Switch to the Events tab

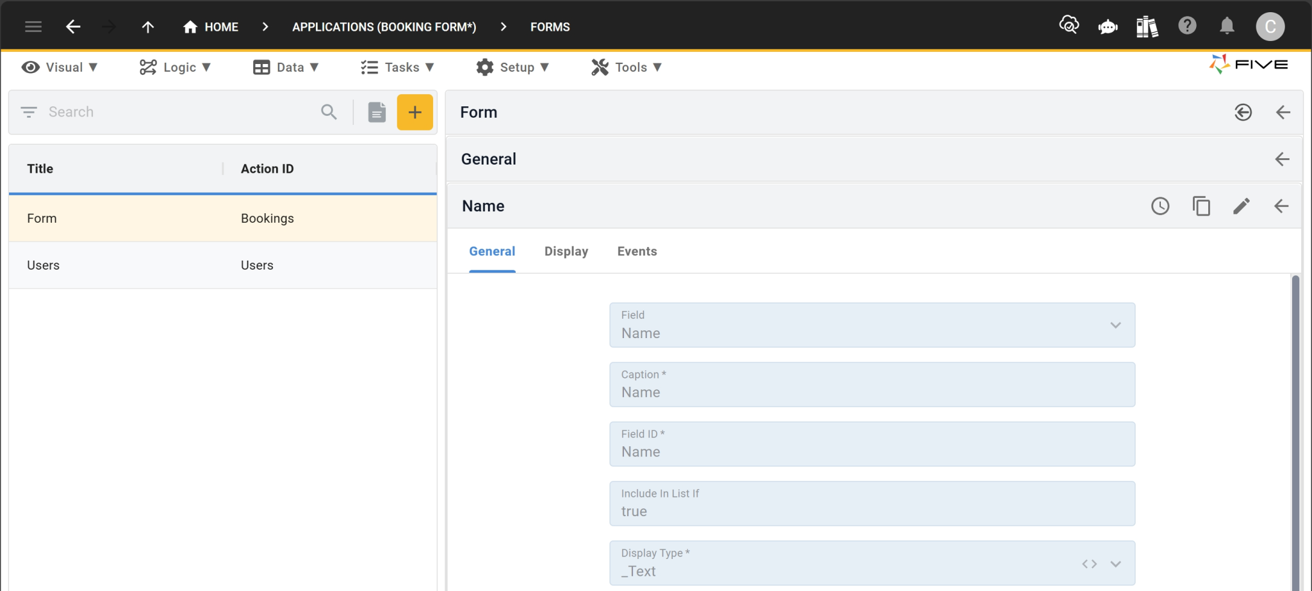637,251
